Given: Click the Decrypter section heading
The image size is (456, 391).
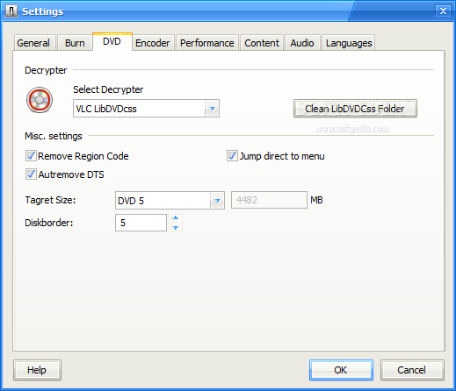Looking at the screenshot, I should (x=46, y=70).
